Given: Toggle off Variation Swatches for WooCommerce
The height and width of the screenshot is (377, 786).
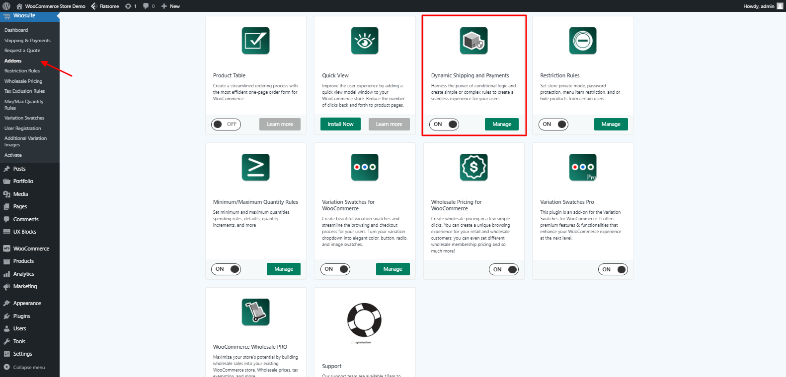Looking at the screenshot, I should pyautogui.click(x=335, y=269).
